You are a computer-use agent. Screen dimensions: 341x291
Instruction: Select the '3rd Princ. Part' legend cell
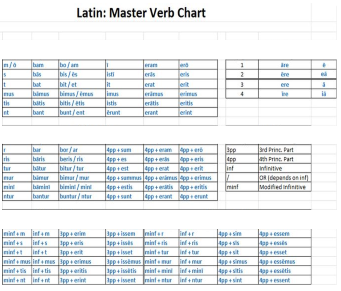click(x=285, y=150)
